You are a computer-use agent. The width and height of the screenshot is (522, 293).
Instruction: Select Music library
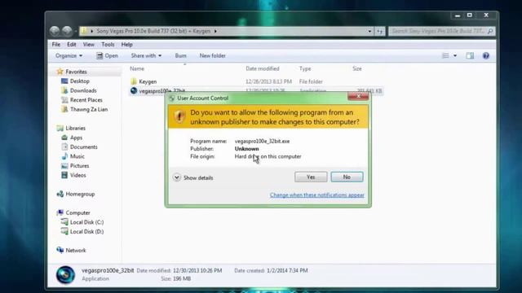coord(77,156)
